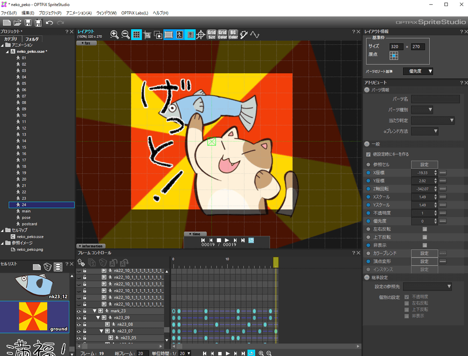Open the 当たり判定 dropdown
Image resolution: width=468 pixels, height=356 pixels.
point(433,120)
